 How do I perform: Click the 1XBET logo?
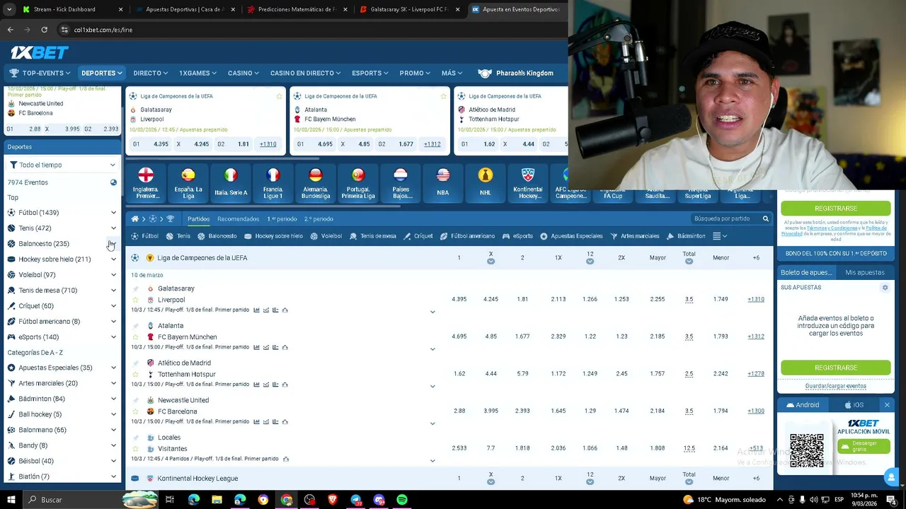(39, 52)
